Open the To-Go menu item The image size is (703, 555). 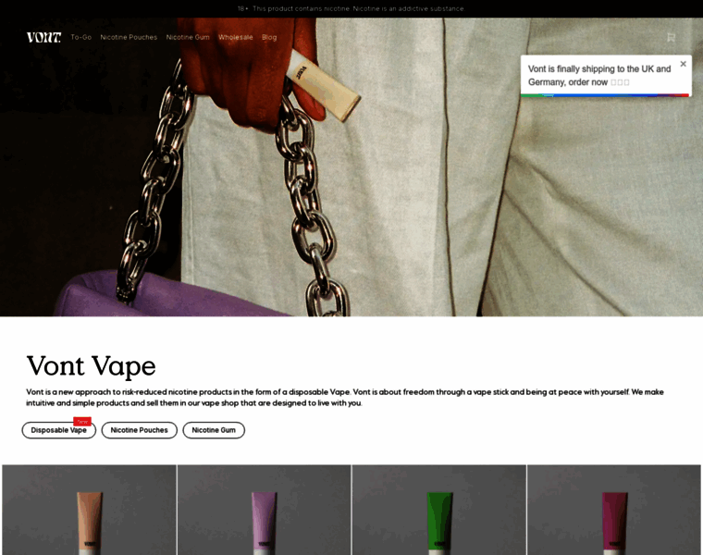tap(81, 37)
